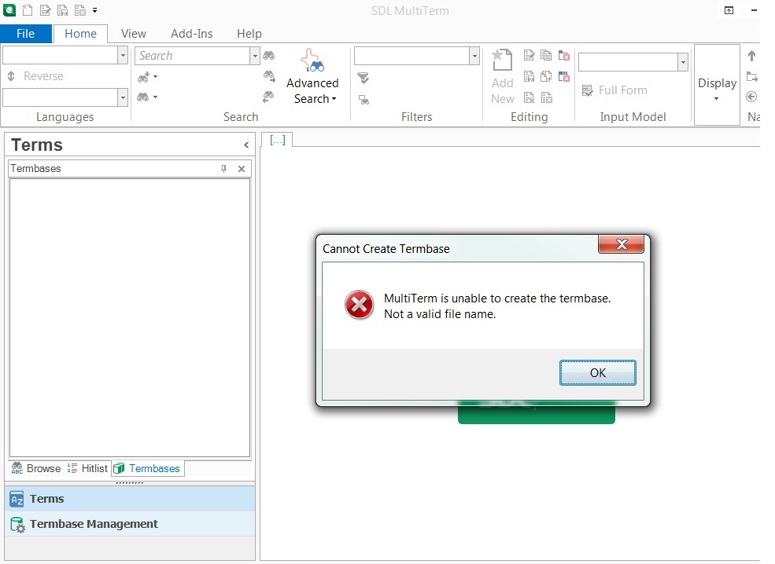The height and width of the screenshot is (564, 775).
Task: Click the binoculars icon with left arrow
Action: [268, 97]
